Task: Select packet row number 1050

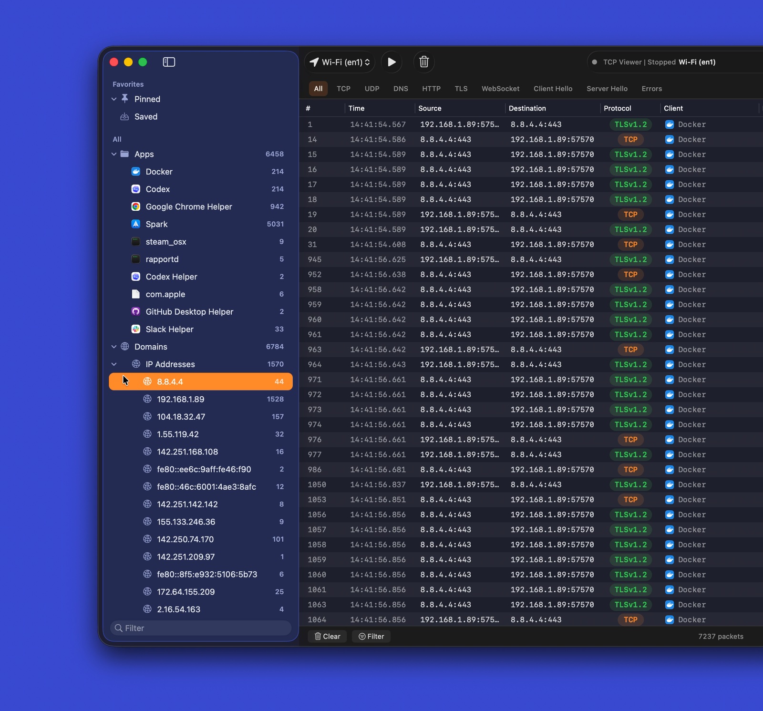Action: (x=531, y=484)
